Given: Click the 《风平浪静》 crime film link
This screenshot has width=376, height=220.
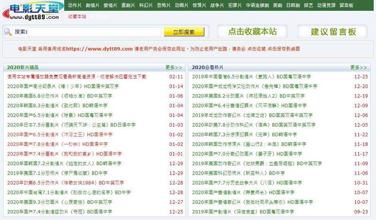Looking at the screenshot, I should pyautogui.click(x=249, y=106).
